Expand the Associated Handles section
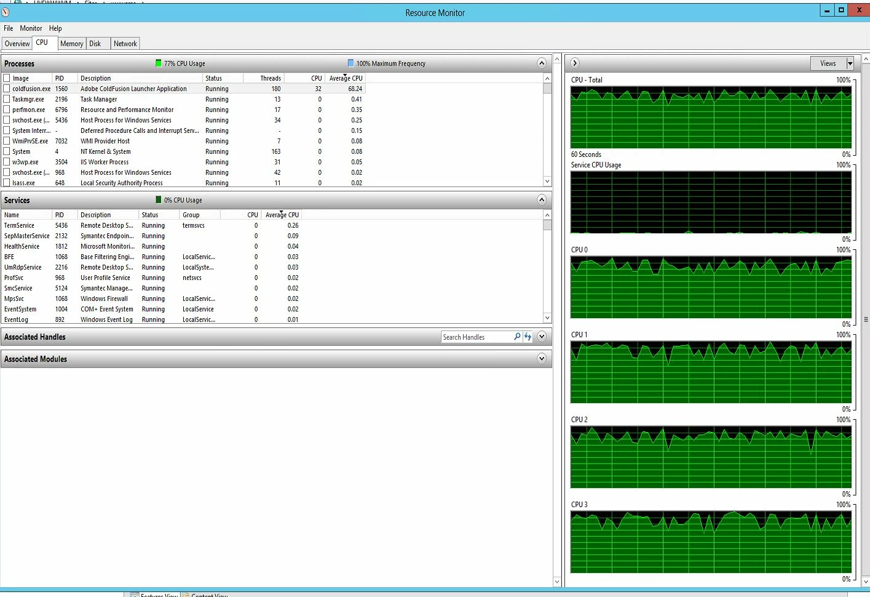Image resolution: width=870 pixels, height=597 pixels. (x=542, y=337)
